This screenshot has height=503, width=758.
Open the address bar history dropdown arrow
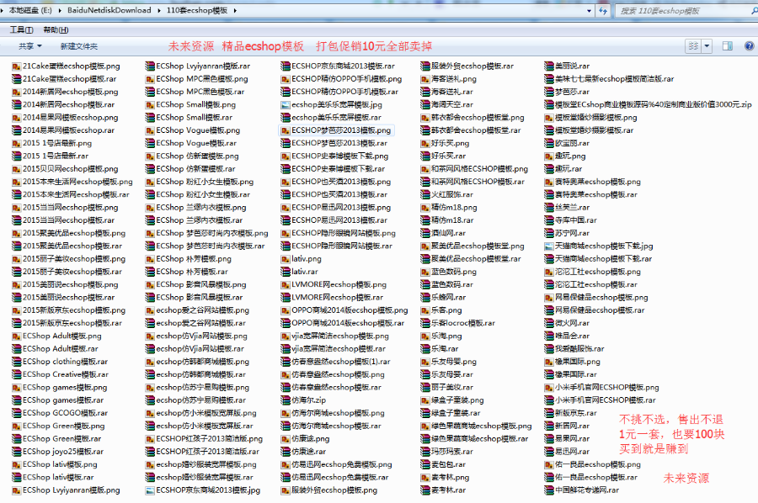click(x=589, y=10)
